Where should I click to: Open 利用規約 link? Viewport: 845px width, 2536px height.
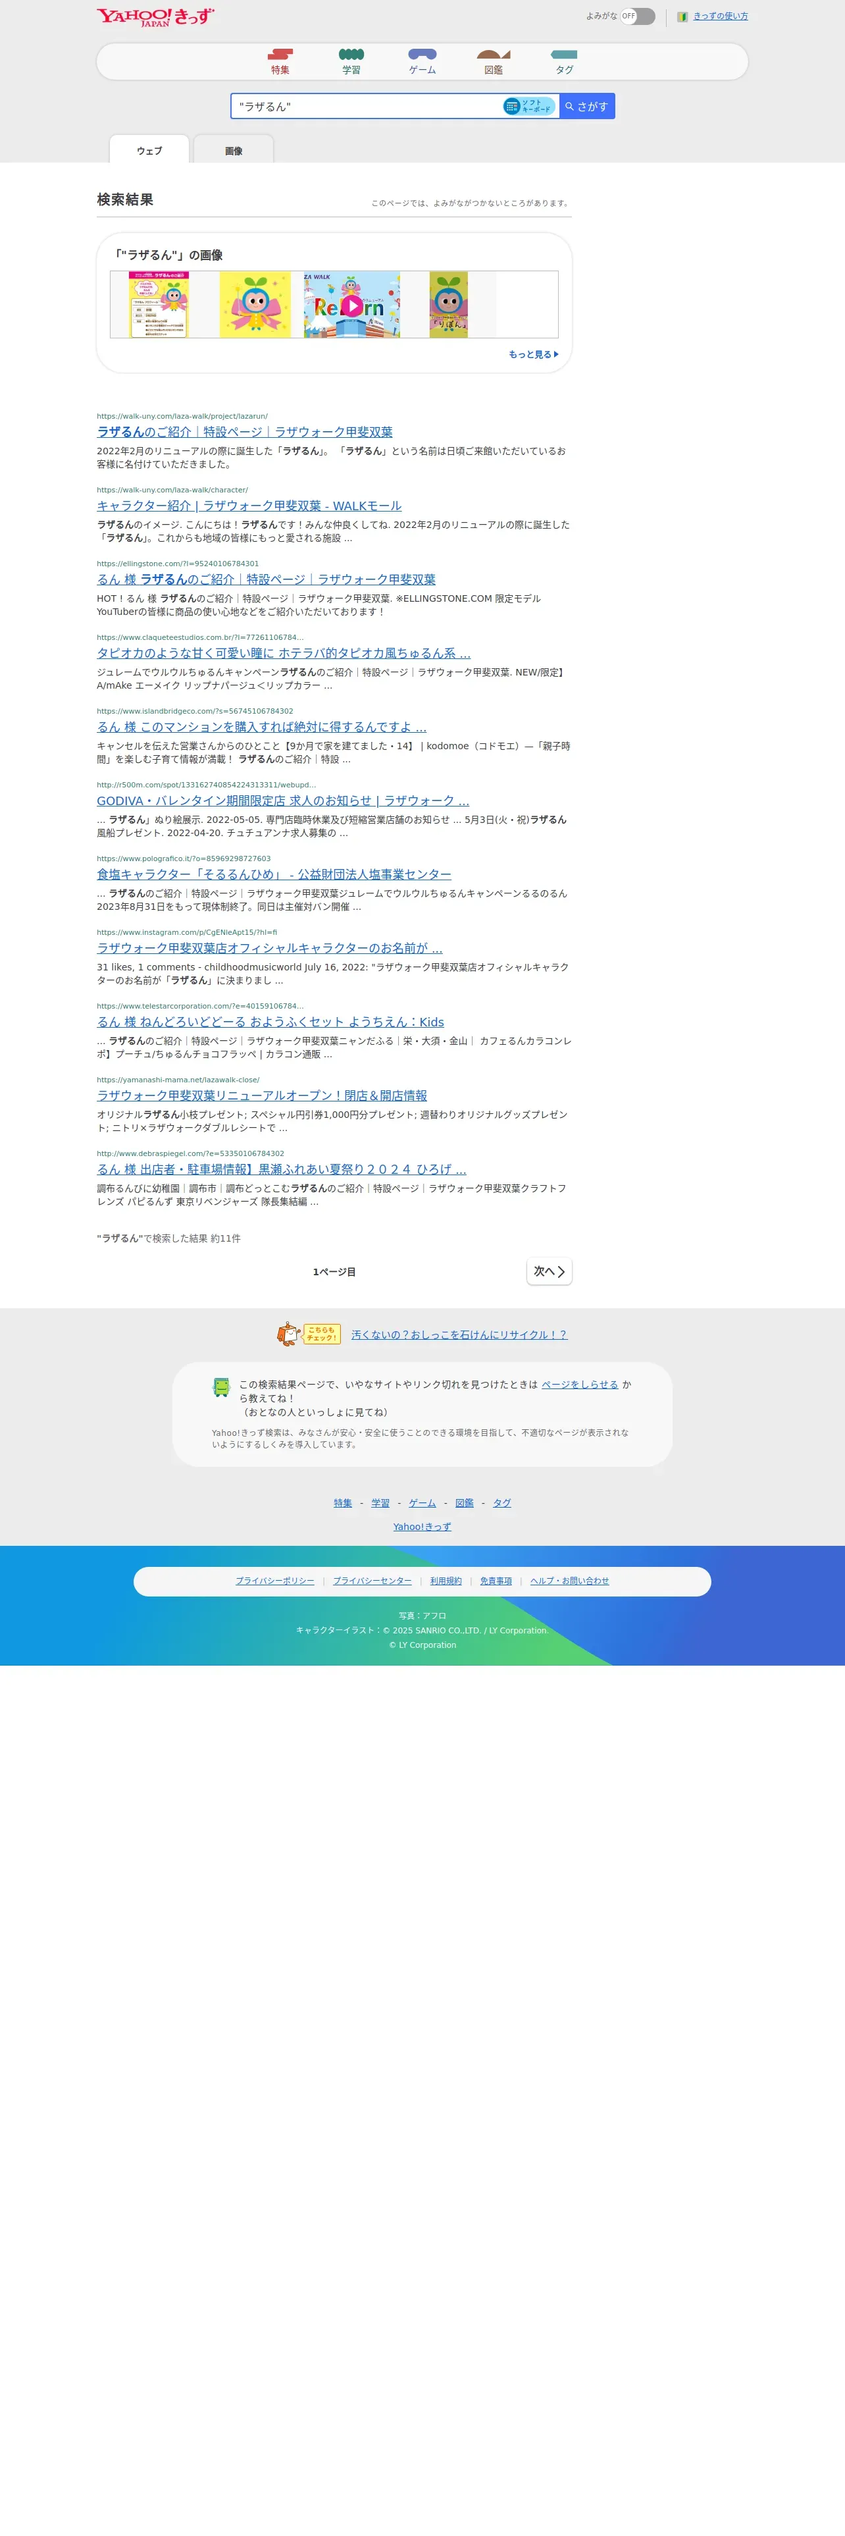[x=446, y=1581]
